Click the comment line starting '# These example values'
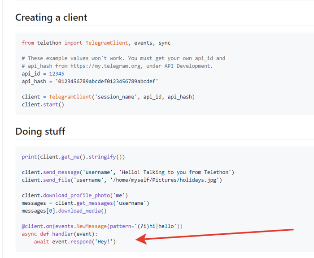Screen dimensions: 314x258 (x=123, y=58)
